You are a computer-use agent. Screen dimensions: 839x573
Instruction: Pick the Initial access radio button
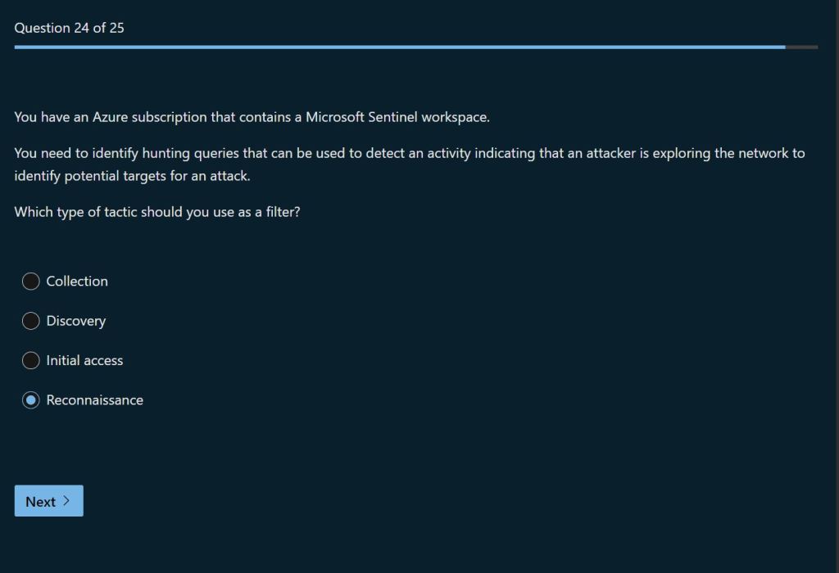click(31, 360)
